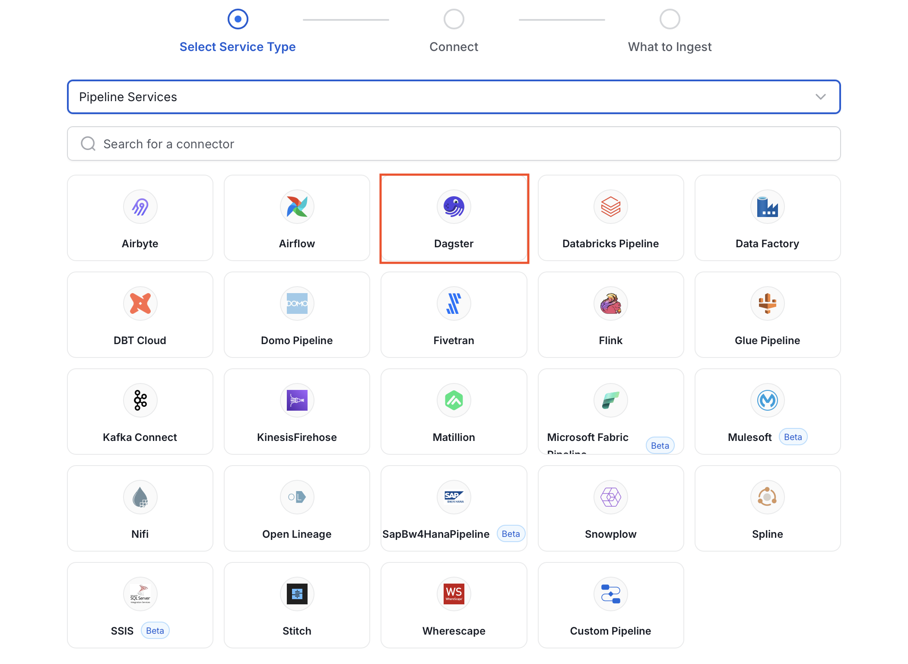The width and height of the screenshot is (908, 664).
Task: Choose the DBT Cloud icon
Action: (140, 303)
